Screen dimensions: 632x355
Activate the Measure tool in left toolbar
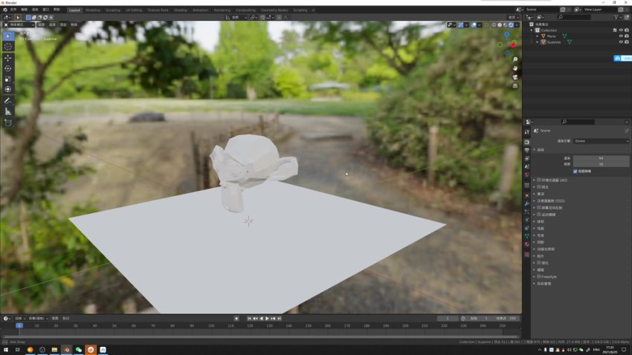8,111
